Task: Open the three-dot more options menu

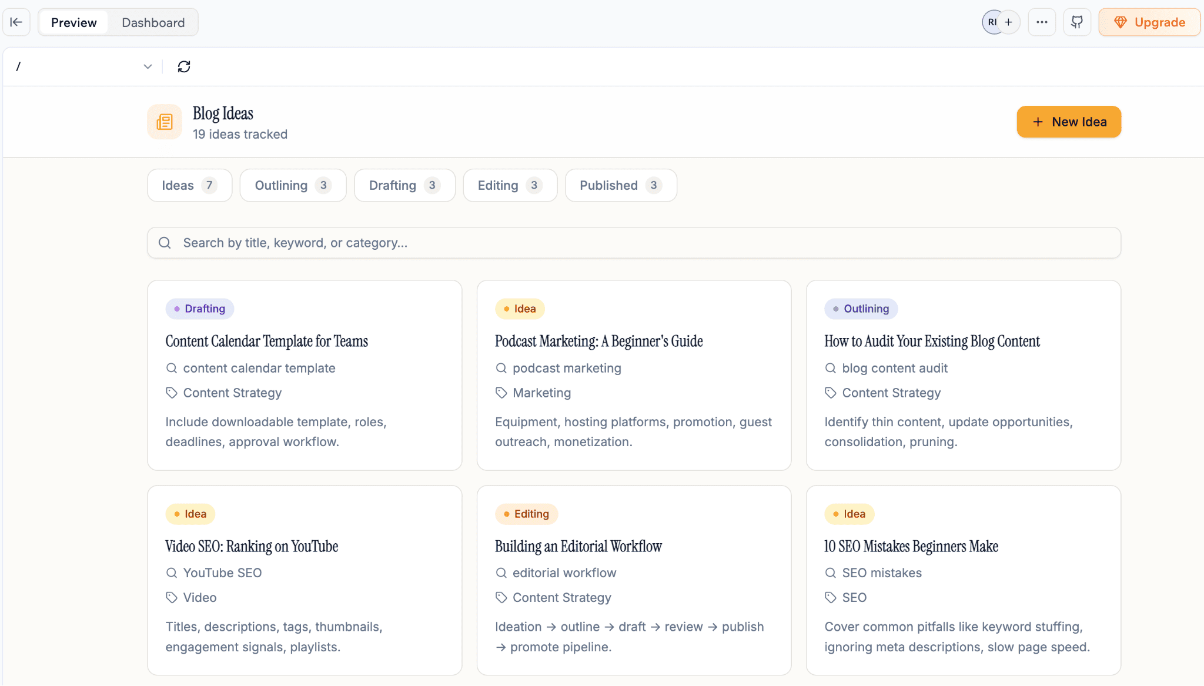Action: pos(1042,22)
